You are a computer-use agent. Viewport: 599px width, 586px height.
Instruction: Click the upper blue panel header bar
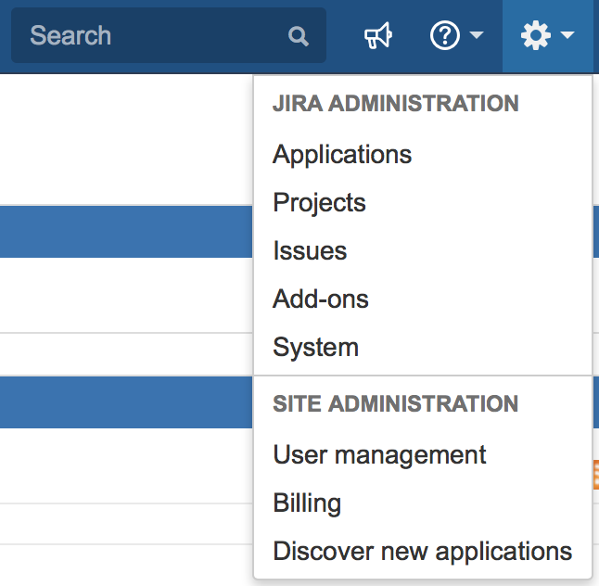[x=125, y=232]
